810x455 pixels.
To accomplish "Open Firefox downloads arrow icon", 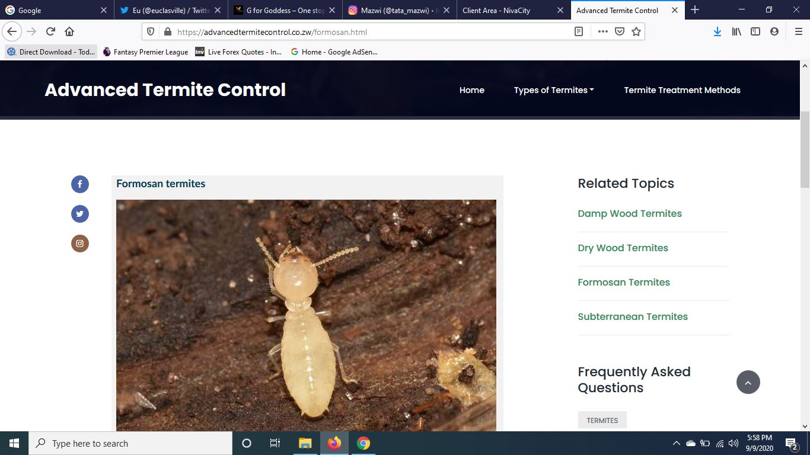I will point(717,31).
